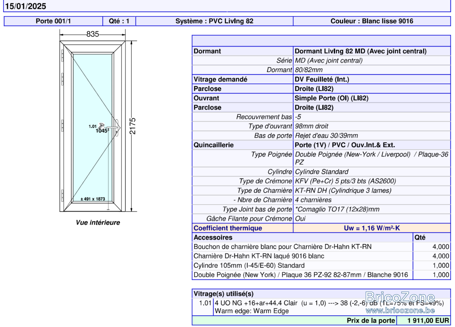Click the 835 width dimension
This screenshot has height=327, width=455.
tap(93, 34)
